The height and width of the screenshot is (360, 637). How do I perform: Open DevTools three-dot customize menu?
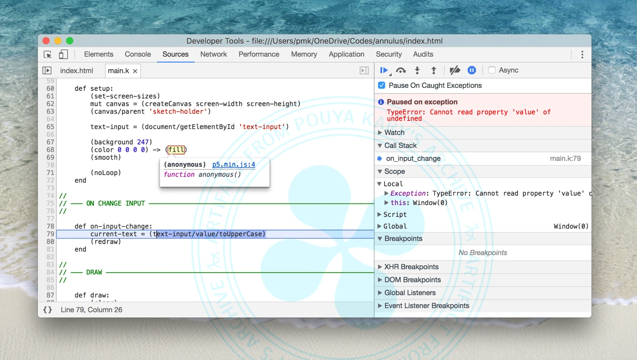[x=582, y=55]
